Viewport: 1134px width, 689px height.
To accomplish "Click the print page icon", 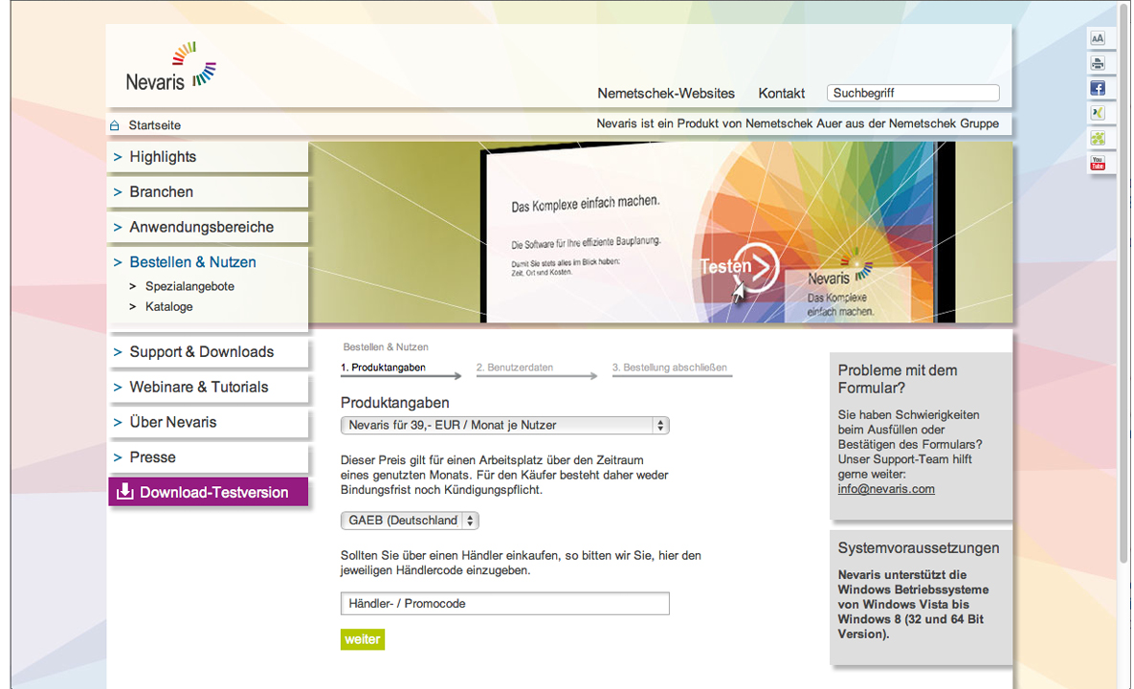I will click(1097, 63).
